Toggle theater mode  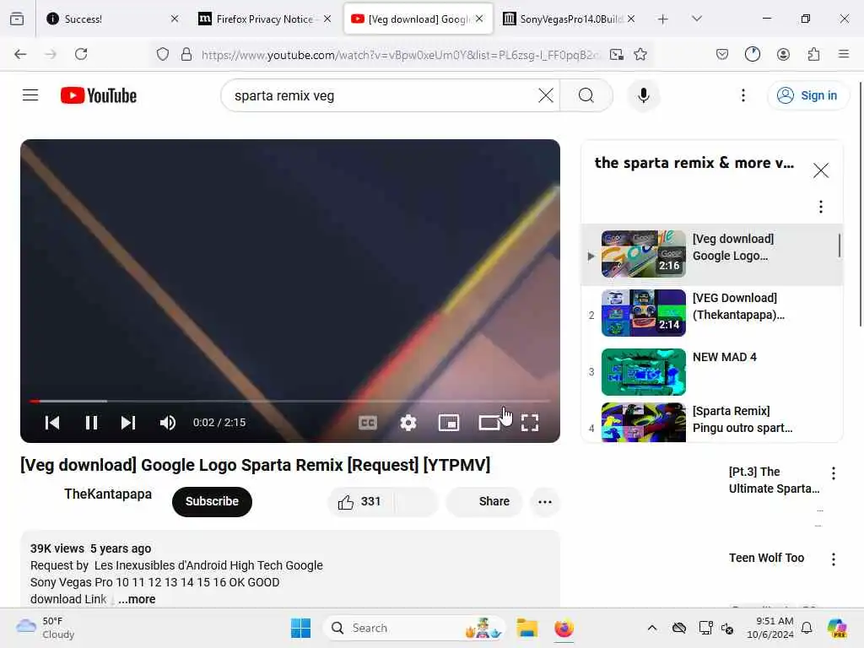coord(489,423)
